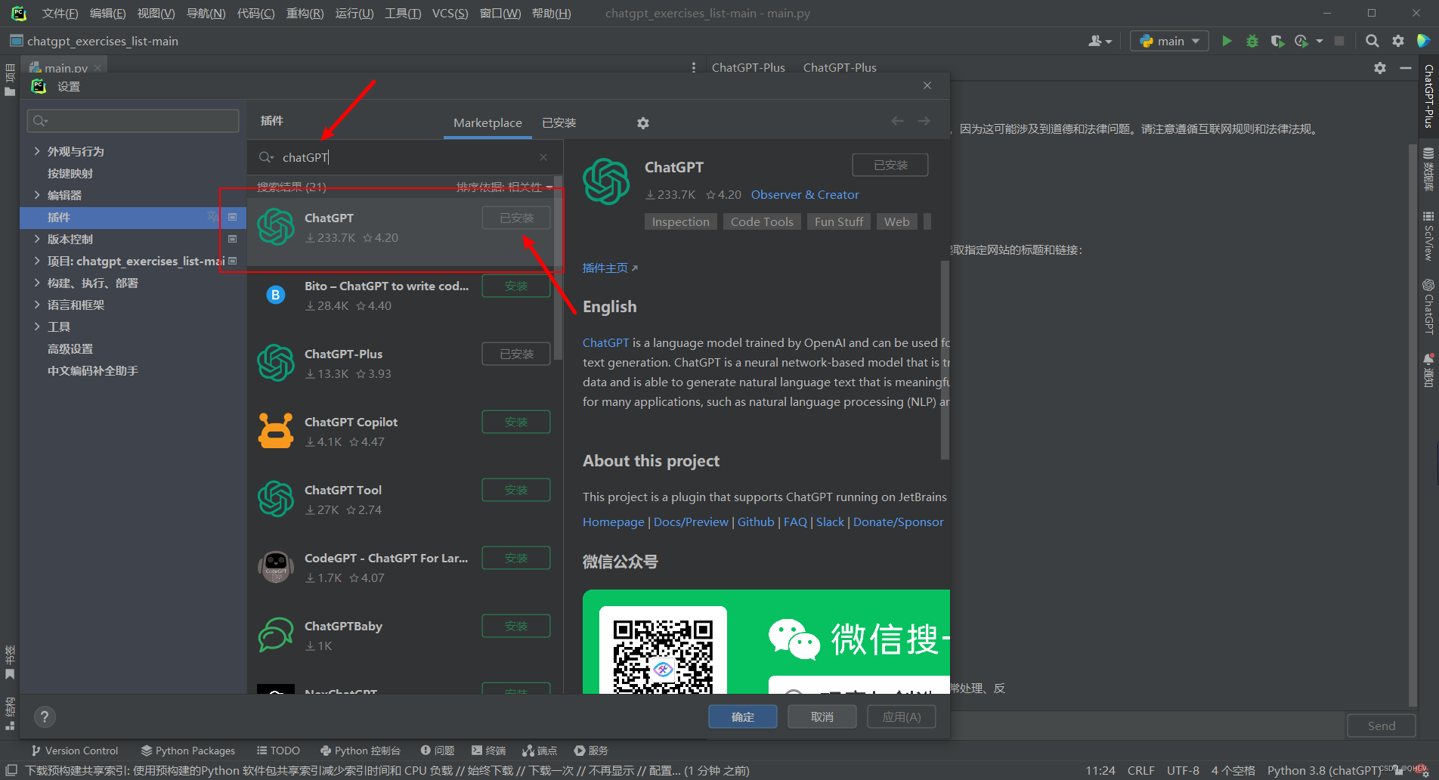Switch to the Marketplace tab
This screenshot has width=1439, height=780.
487,122
